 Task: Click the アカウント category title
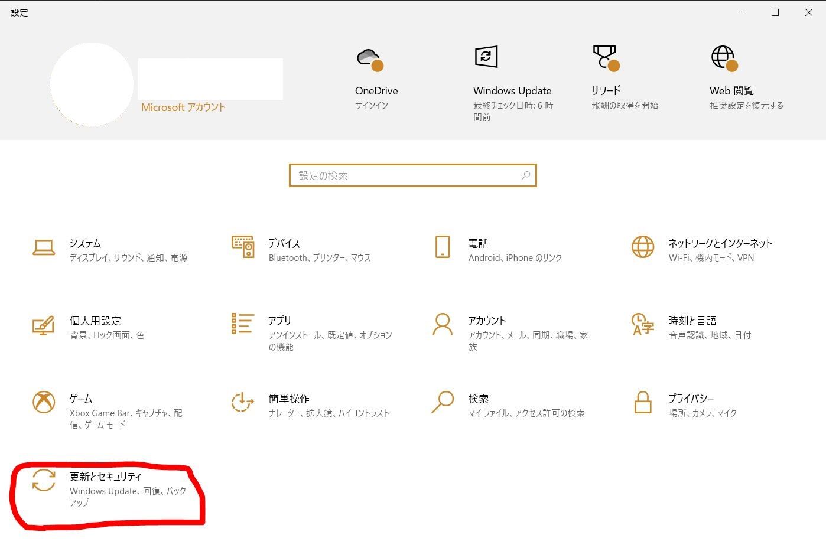(x=487, y=321)
